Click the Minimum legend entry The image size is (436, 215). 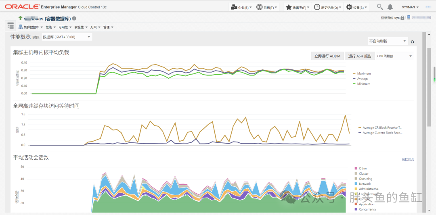click(x=361, y=83)
